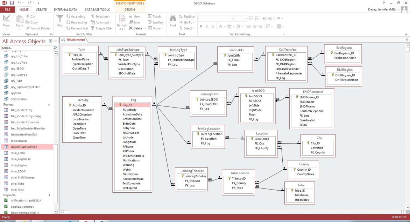Click the Help question mark icon
The height and width of the screenshot is (222, 410).
(384, 3)
